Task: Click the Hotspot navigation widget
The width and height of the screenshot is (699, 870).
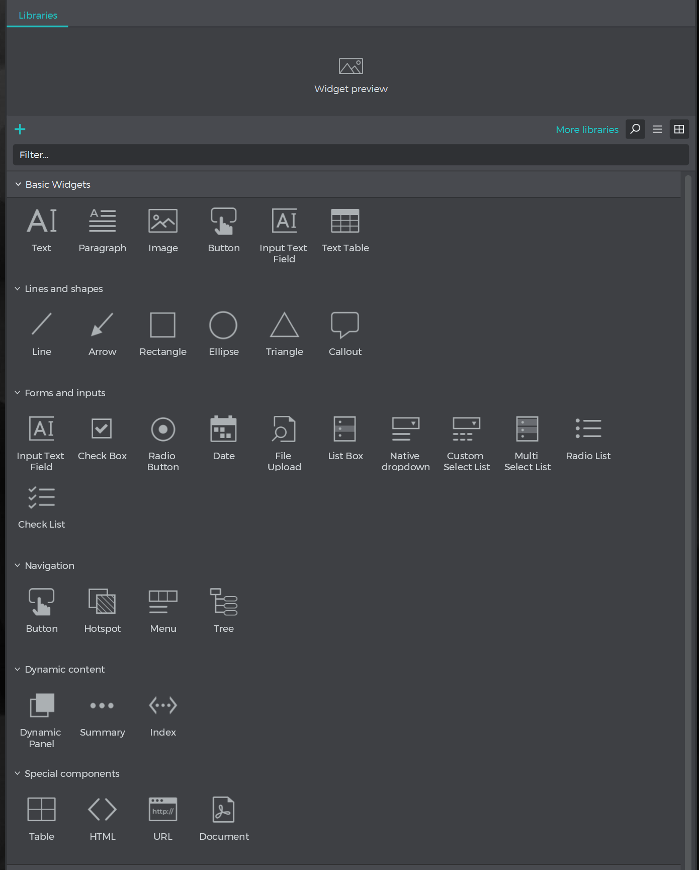Action: point(103,602)
